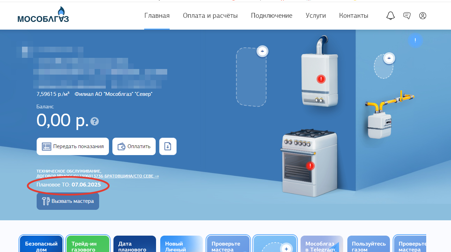
Task: Click the 0,00 р. balance amount
Action: 63,120
